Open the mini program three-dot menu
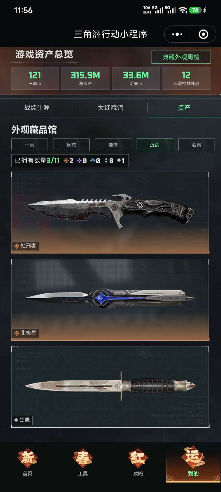This screenshot has width=221, height=492. point(177,34)
